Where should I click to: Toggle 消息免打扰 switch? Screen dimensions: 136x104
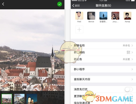129,89
